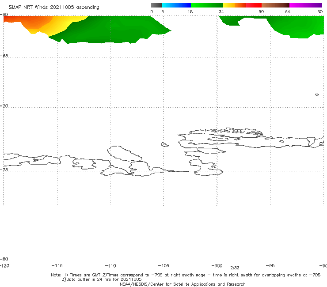The width and height of the screenshot is (327, 287).
Task: Pick the brown 50–64 color bar segment
Action: pyautogui.click(x=275, y=5)
